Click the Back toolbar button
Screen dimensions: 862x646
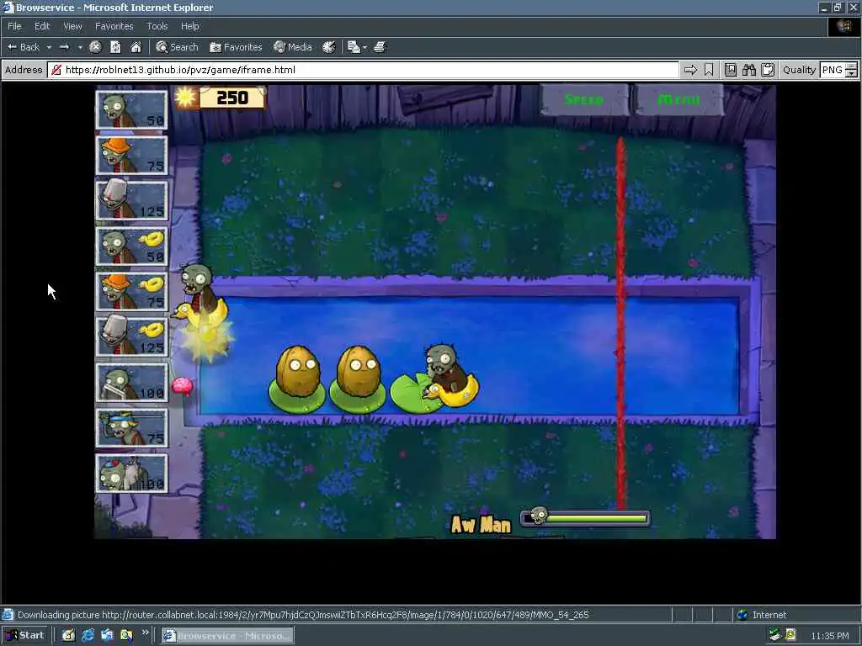click(24, 47)
